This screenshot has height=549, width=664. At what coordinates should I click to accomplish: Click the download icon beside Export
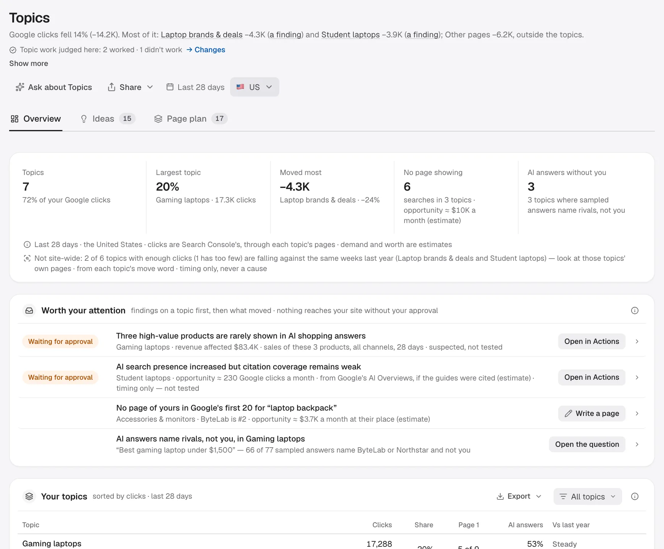[x=500, y=496]
